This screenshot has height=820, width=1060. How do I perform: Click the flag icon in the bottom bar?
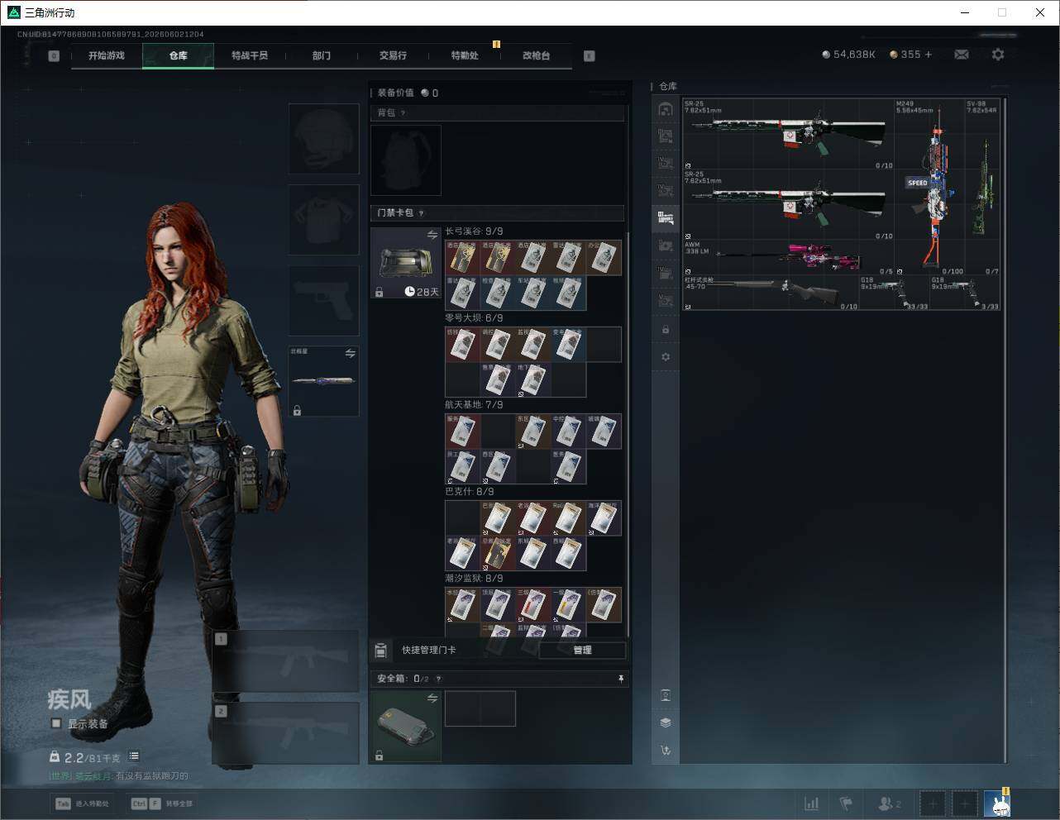click(x=846, y=803)
